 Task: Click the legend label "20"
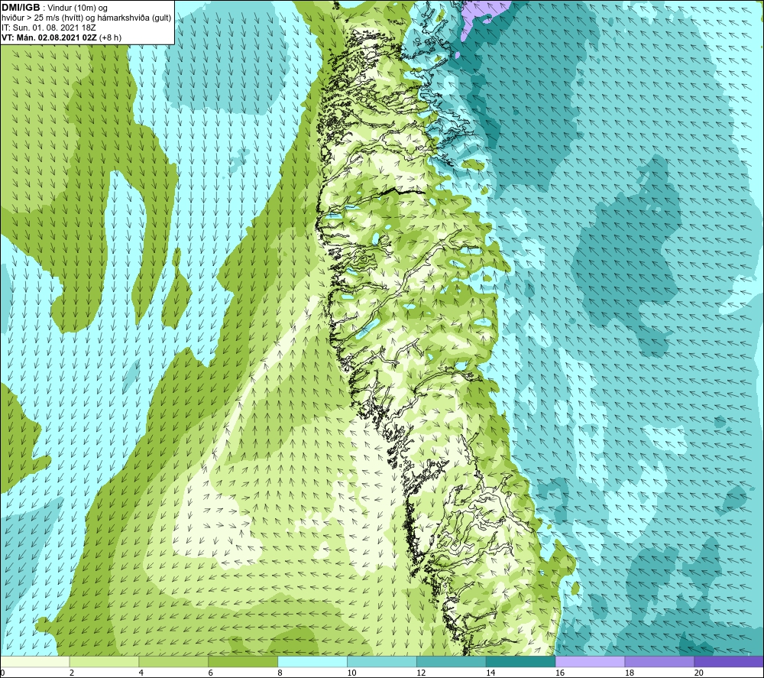pos(699,673)
